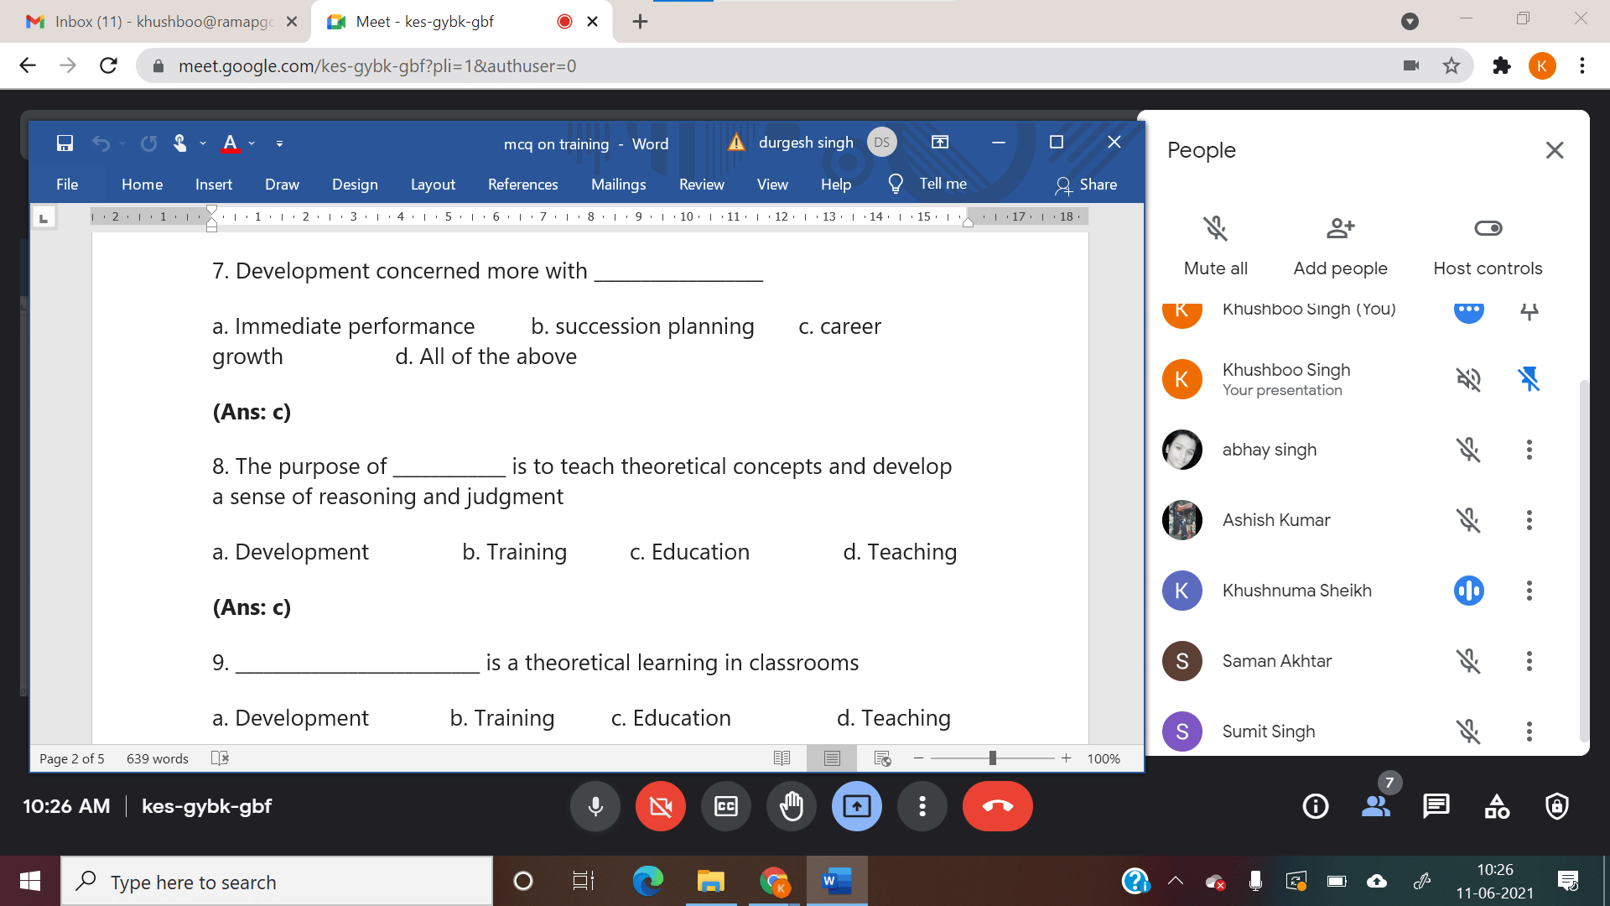
Task: Expand options for Saman Akhtar
Action: [x=1529, y=661]
